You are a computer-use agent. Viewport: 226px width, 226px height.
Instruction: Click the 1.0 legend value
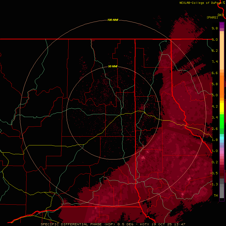click(x=215, y=151)
